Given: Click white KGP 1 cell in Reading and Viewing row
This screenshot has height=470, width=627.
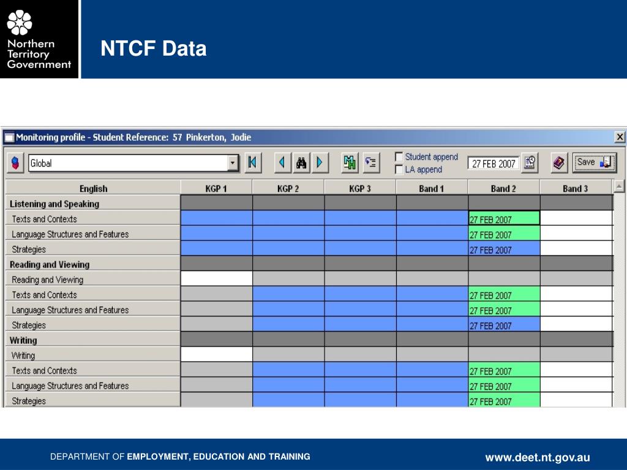Looking at the screenshot, I should click(x=216, y=279).
